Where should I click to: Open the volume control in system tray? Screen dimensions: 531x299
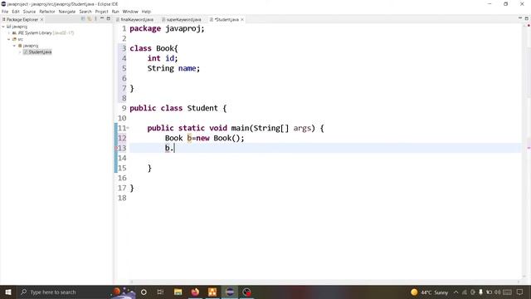coord(497,292)
